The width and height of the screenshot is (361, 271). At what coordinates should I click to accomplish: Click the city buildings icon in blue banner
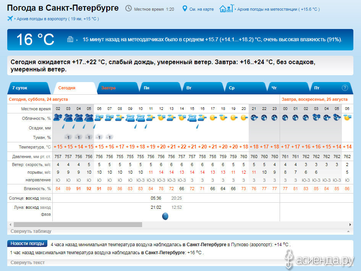70,39
